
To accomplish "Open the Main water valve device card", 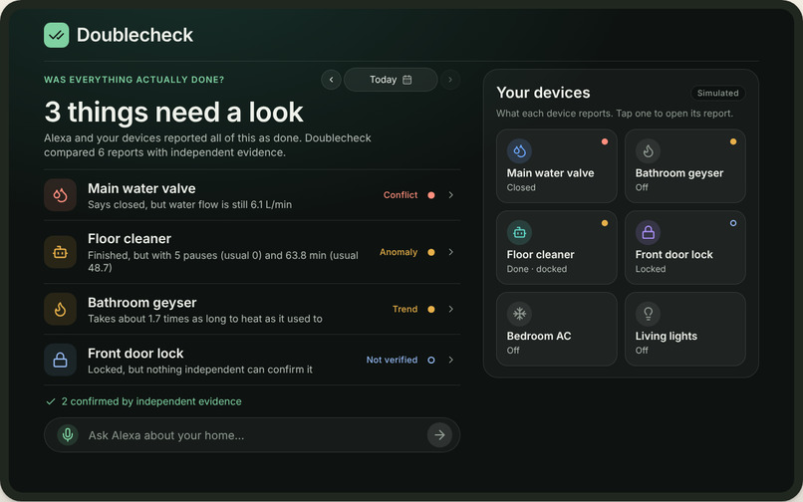I will click(557, 166).
